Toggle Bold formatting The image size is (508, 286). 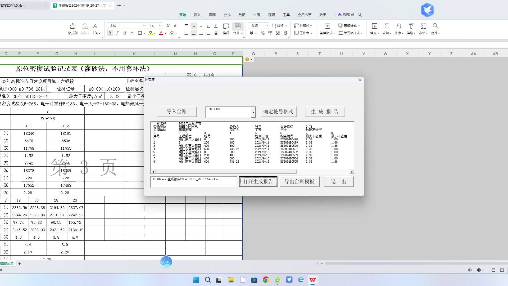tap(110, 33)
